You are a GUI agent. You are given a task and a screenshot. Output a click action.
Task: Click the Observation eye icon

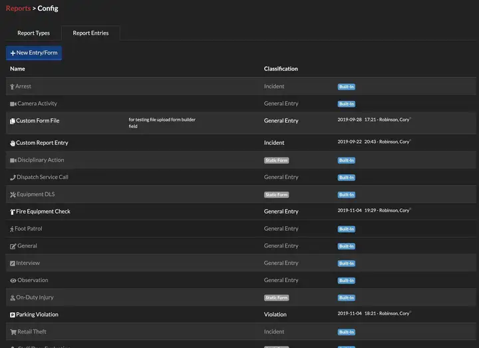[13, 281]
